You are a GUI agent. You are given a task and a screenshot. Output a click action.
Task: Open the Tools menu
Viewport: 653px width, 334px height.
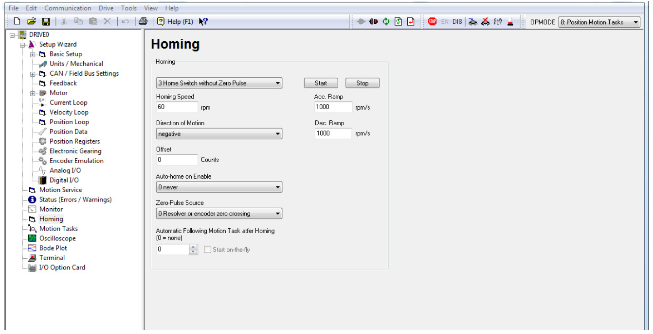click(x=129, y=8)
